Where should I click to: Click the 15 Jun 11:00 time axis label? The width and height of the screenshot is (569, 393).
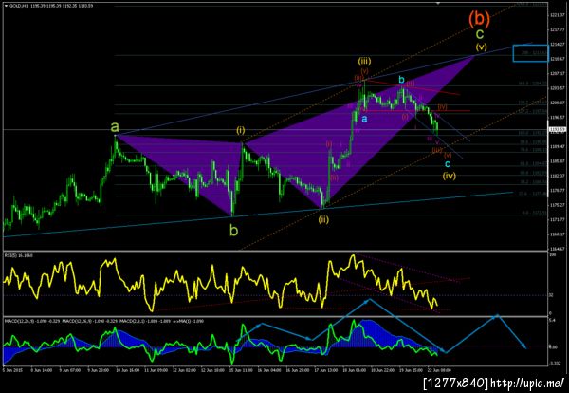click(243, 370)
